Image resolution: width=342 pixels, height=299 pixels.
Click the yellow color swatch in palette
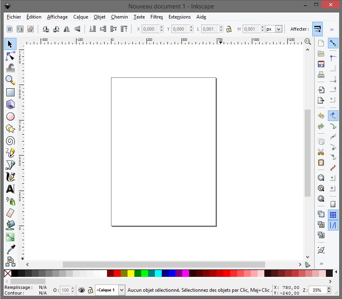pos(131,274)
